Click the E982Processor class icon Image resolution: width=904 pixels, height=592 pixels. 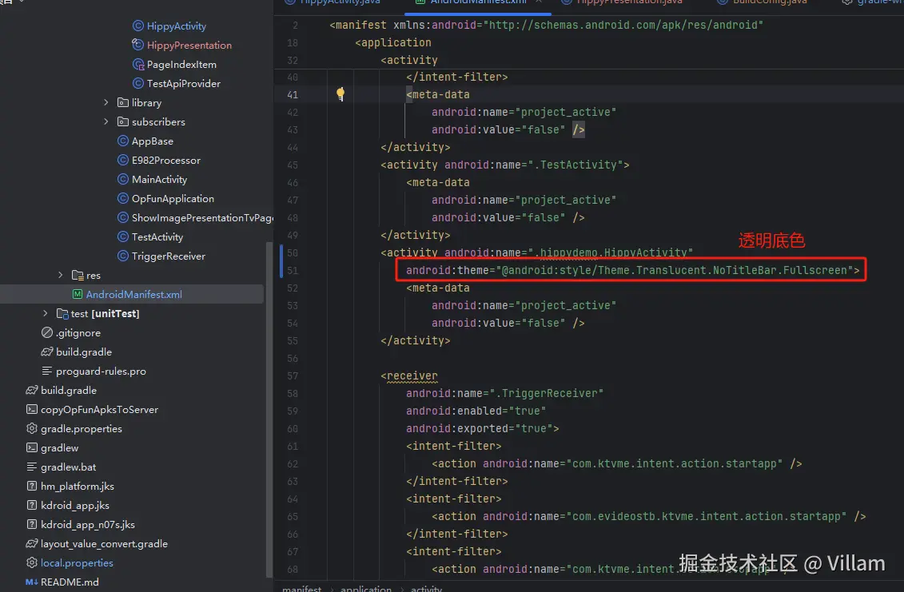coord(123,161)
